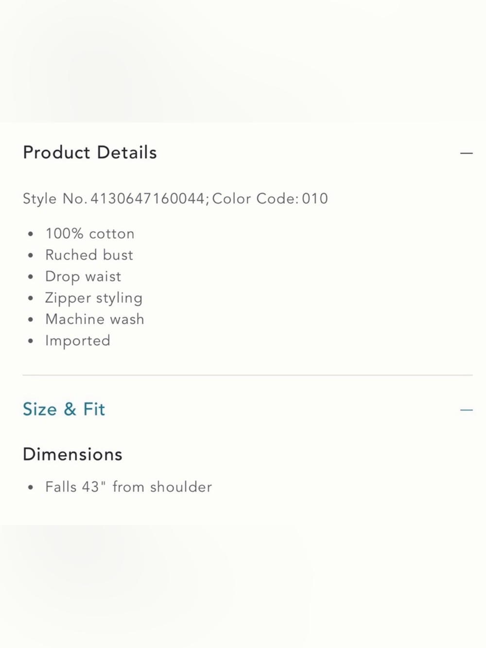Image resolution: width=486 pixels, height=648 pixels.
Task: Click the Drop waist list item
Action: (83, 277)
